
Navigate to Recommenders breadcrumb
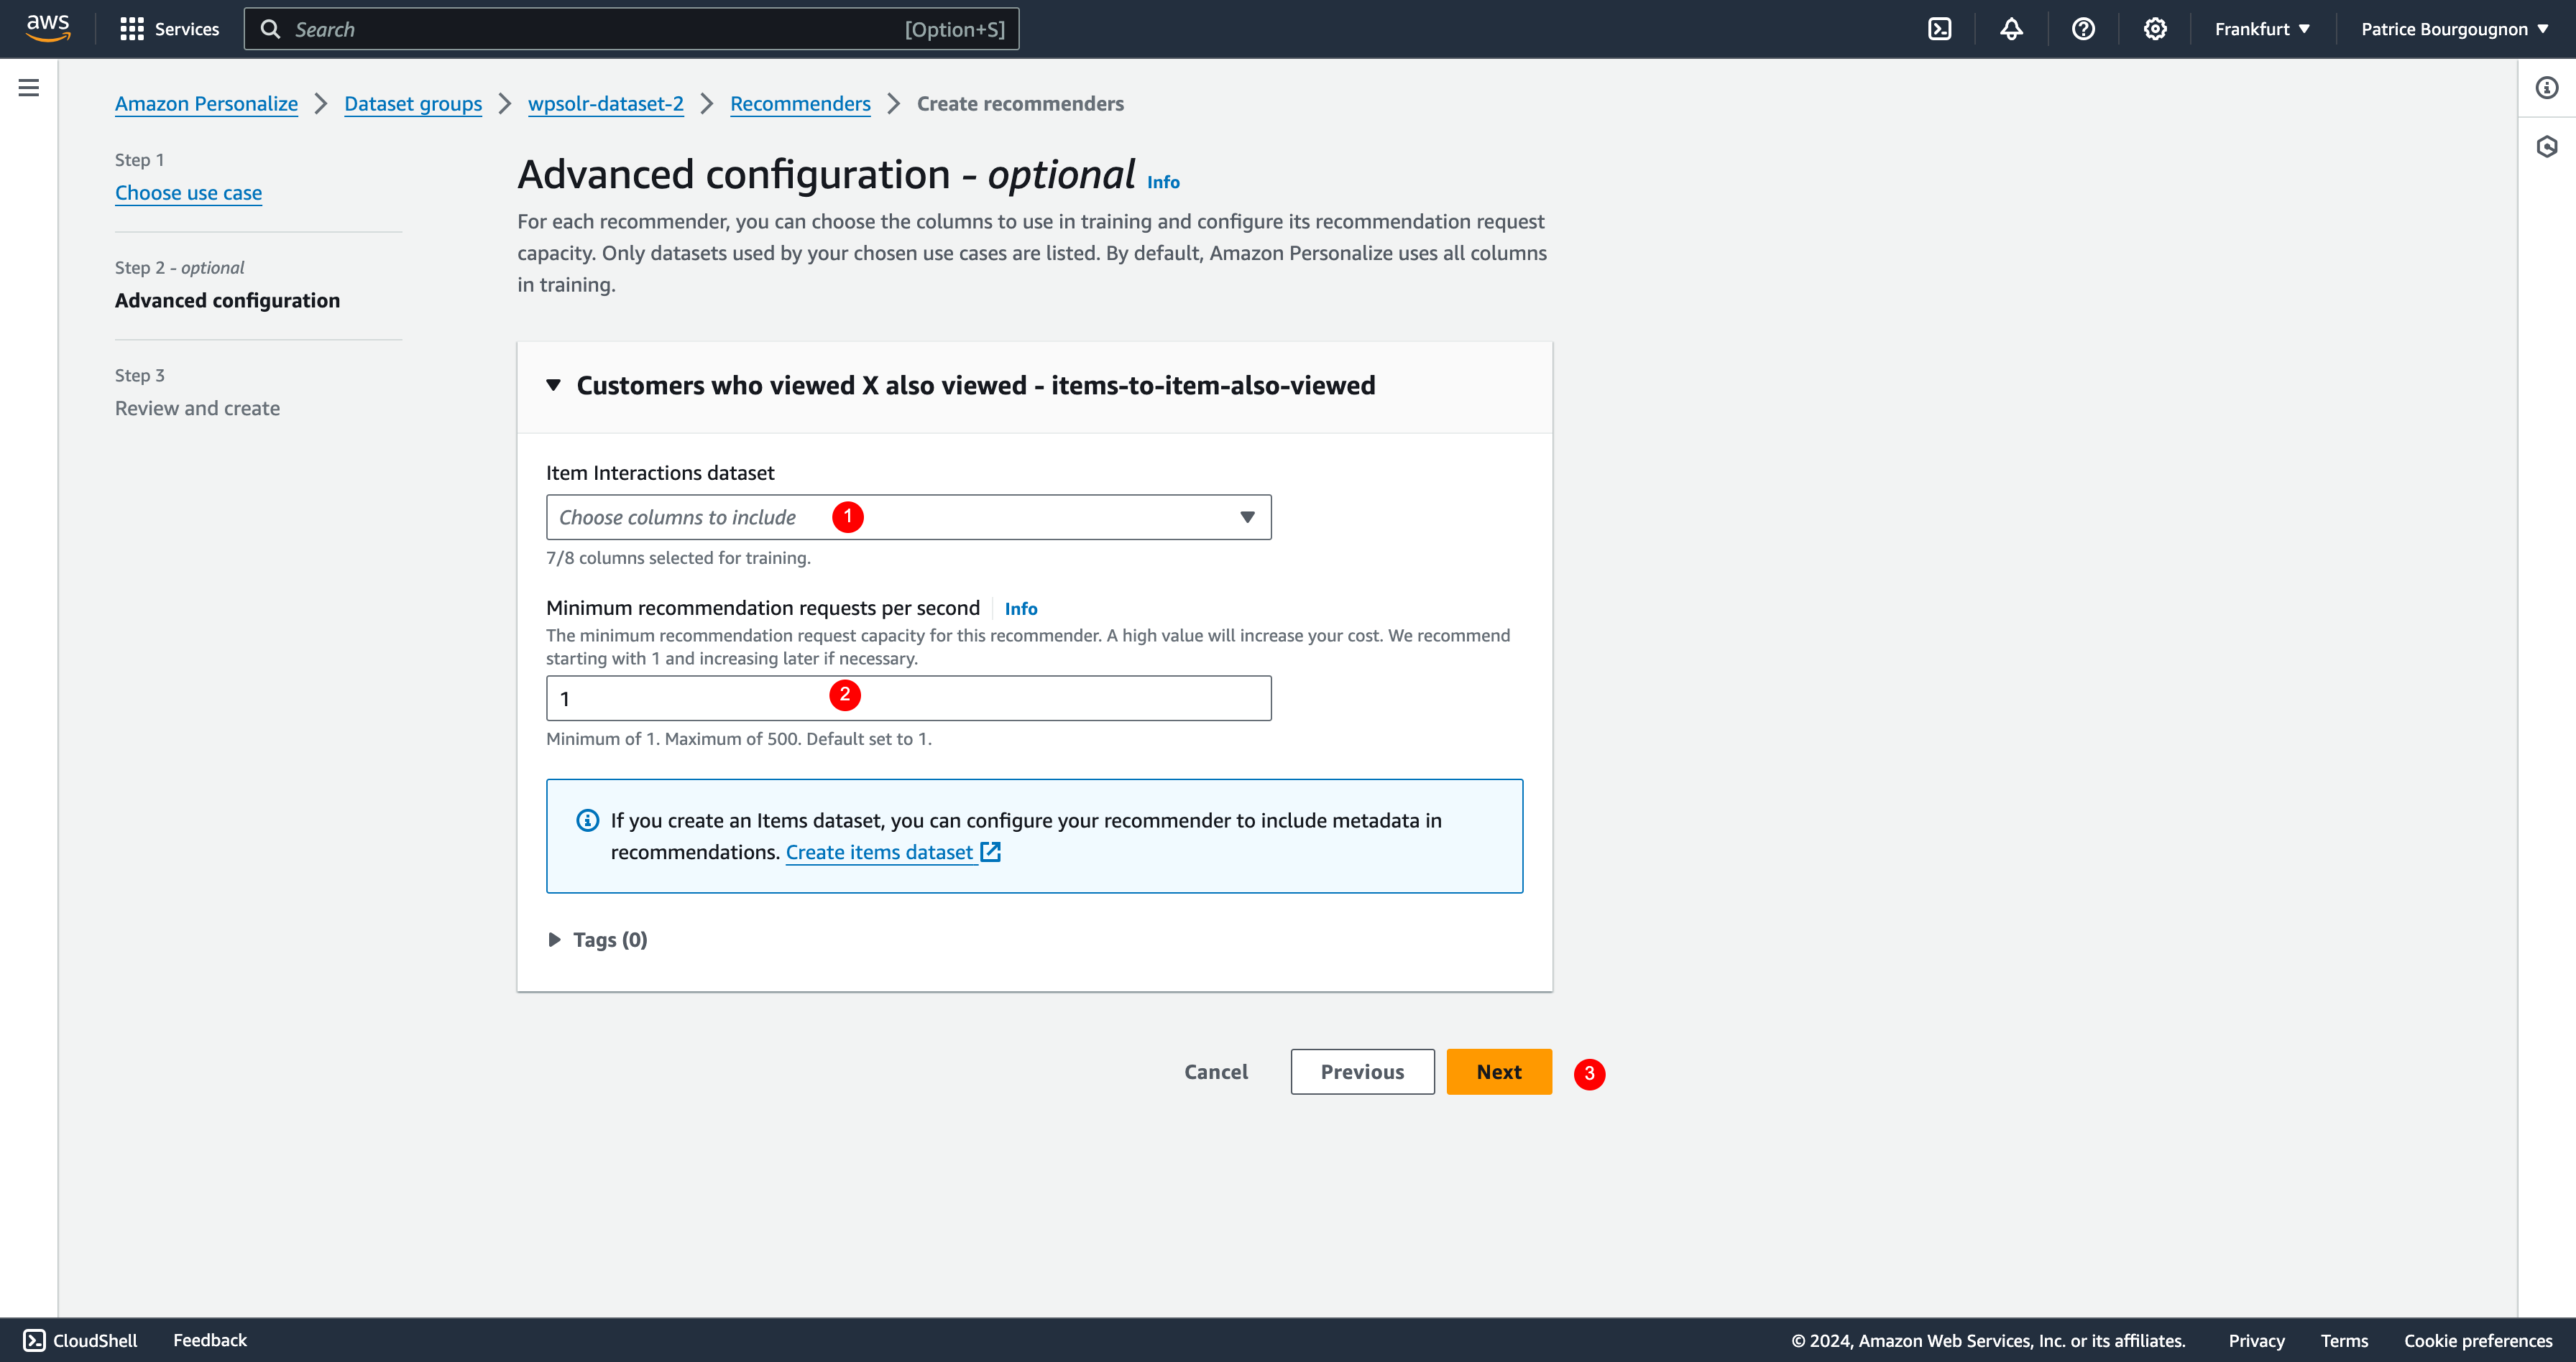pos(800,104)
